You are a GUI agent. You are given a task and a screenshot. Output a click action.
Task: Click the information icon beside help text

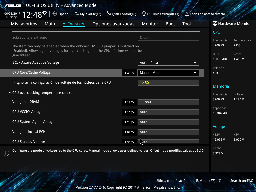[x=6, y=153]
